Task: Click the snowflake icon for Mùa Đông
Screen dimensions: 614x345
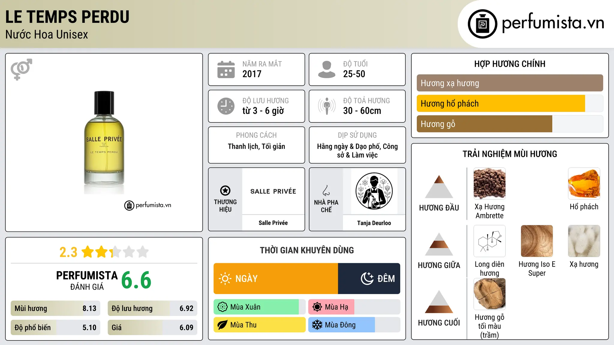Action: tap(317, 325)
